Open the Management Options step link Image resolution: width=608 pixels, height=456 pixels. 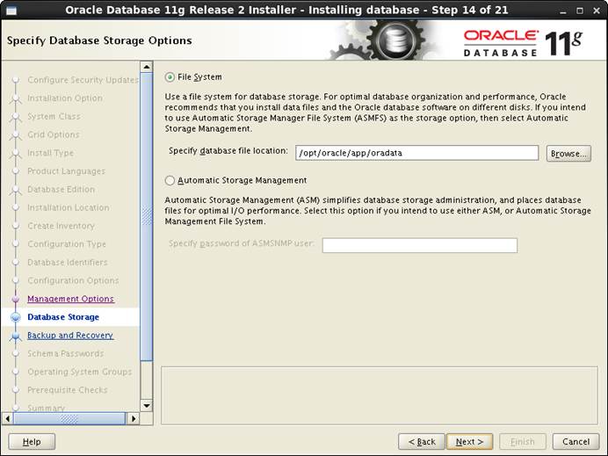coord(70,299)
